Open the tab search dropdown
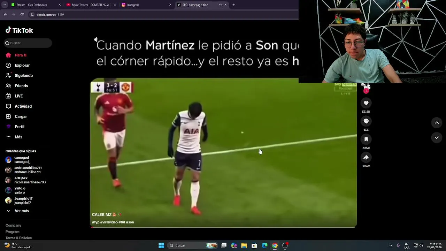Image resolution: width=446 pixels, height=251 pixels. [x=5, y=5]
